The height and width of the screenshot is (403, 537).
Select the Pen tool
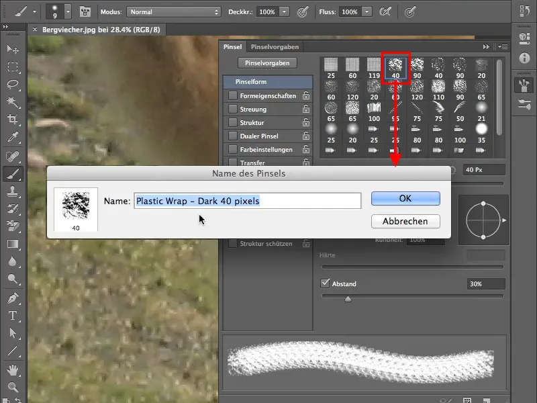pos(13,298)
